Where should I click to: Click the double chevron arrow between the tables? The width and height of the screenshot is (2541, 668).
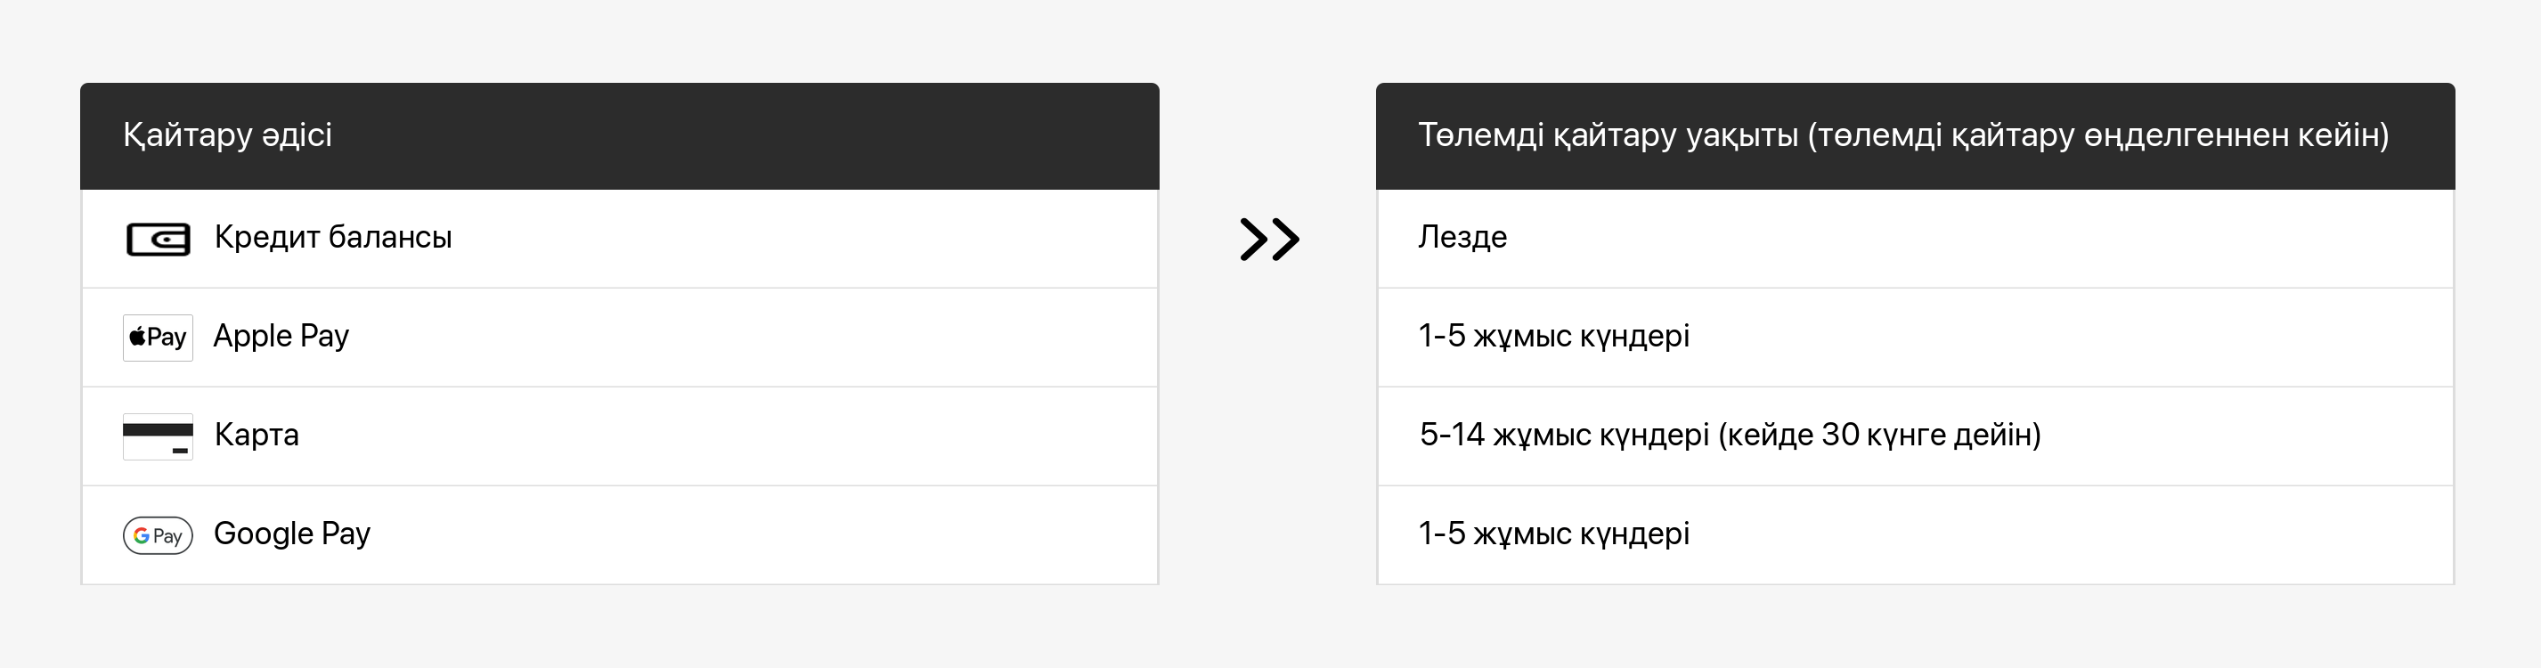tap(1268, 239)
